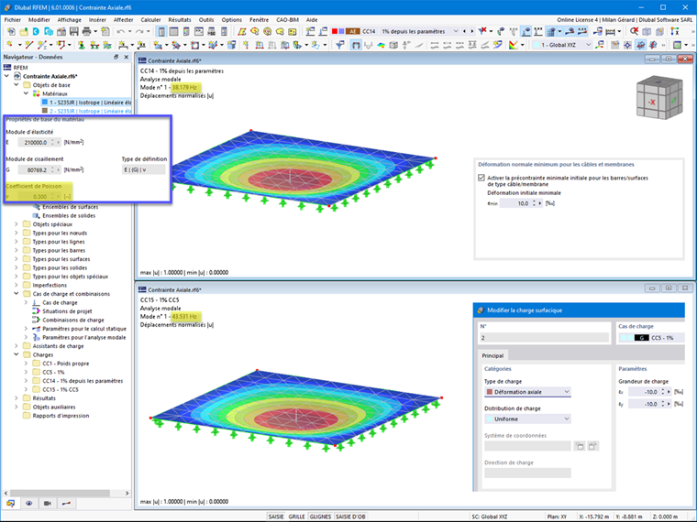The image size is (697, 522).
Task: Select the Principal tab in load dialog
Action: click(x=492, y=355)
